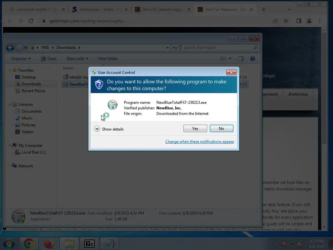Image resolution: width=333 pixels, height=250 pixels.
Task: Open Chrome from the taskbar
Action: [x=29, y=243]
